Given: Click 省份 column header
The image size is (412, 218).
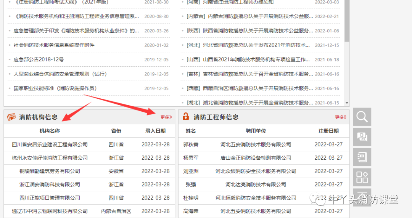Looking at the screenshot, I should (x=116, y=131).
